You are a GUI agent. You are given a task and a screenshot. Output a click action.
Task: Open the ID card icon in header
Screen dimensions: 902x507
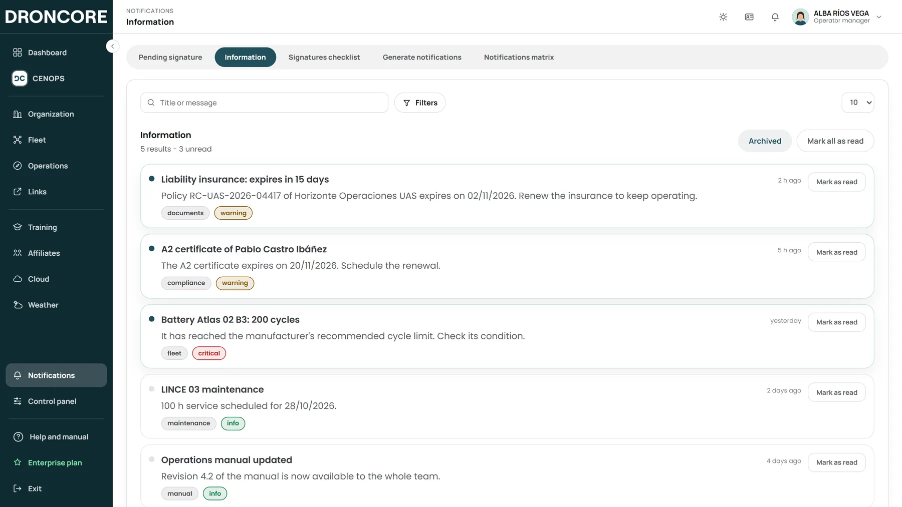[x=749, y=17]
